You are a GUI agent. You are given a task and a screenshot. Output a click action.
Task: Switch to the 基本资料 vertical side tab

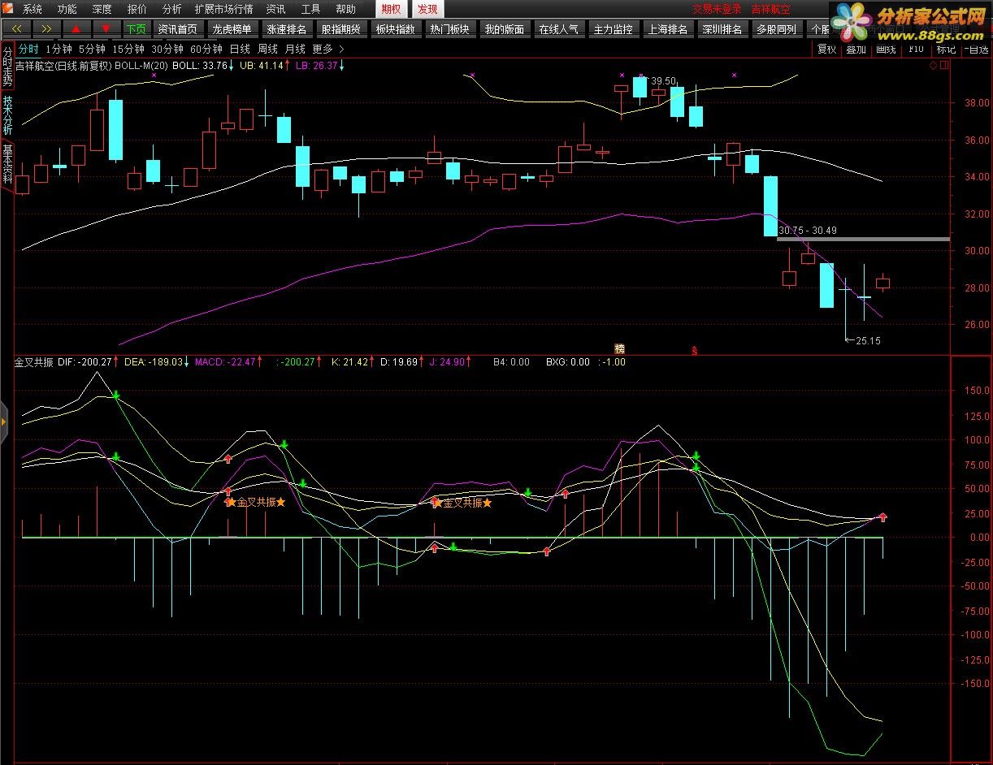click(x=7, y=165)
